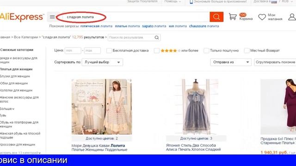
Task: Click the max price input field
Action: (92, 50)
